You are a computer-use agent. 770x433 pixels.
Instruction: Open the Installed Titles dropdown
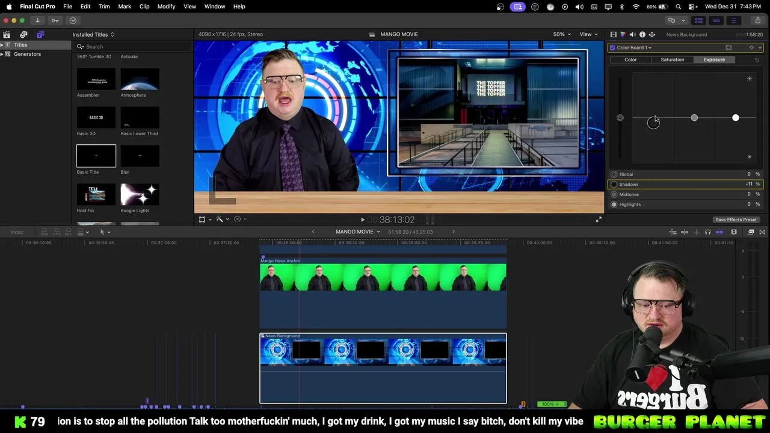(x=93, y=34)
